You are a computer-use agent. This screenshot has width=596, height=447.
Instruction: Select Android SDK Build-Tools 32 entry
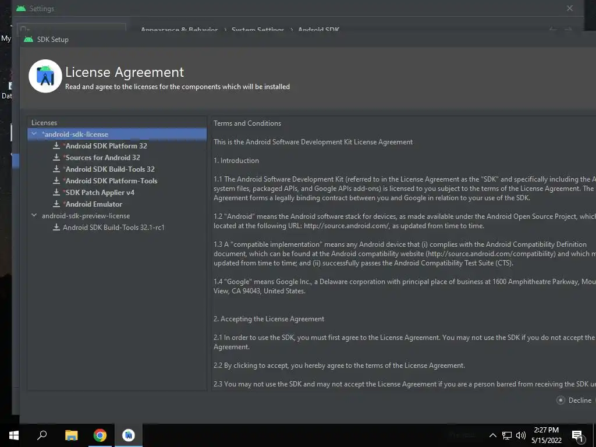coord(109,169)
